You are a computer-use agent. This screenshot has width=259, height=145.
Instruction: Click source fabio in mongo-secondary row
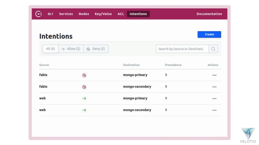click(x=43, y=86)
